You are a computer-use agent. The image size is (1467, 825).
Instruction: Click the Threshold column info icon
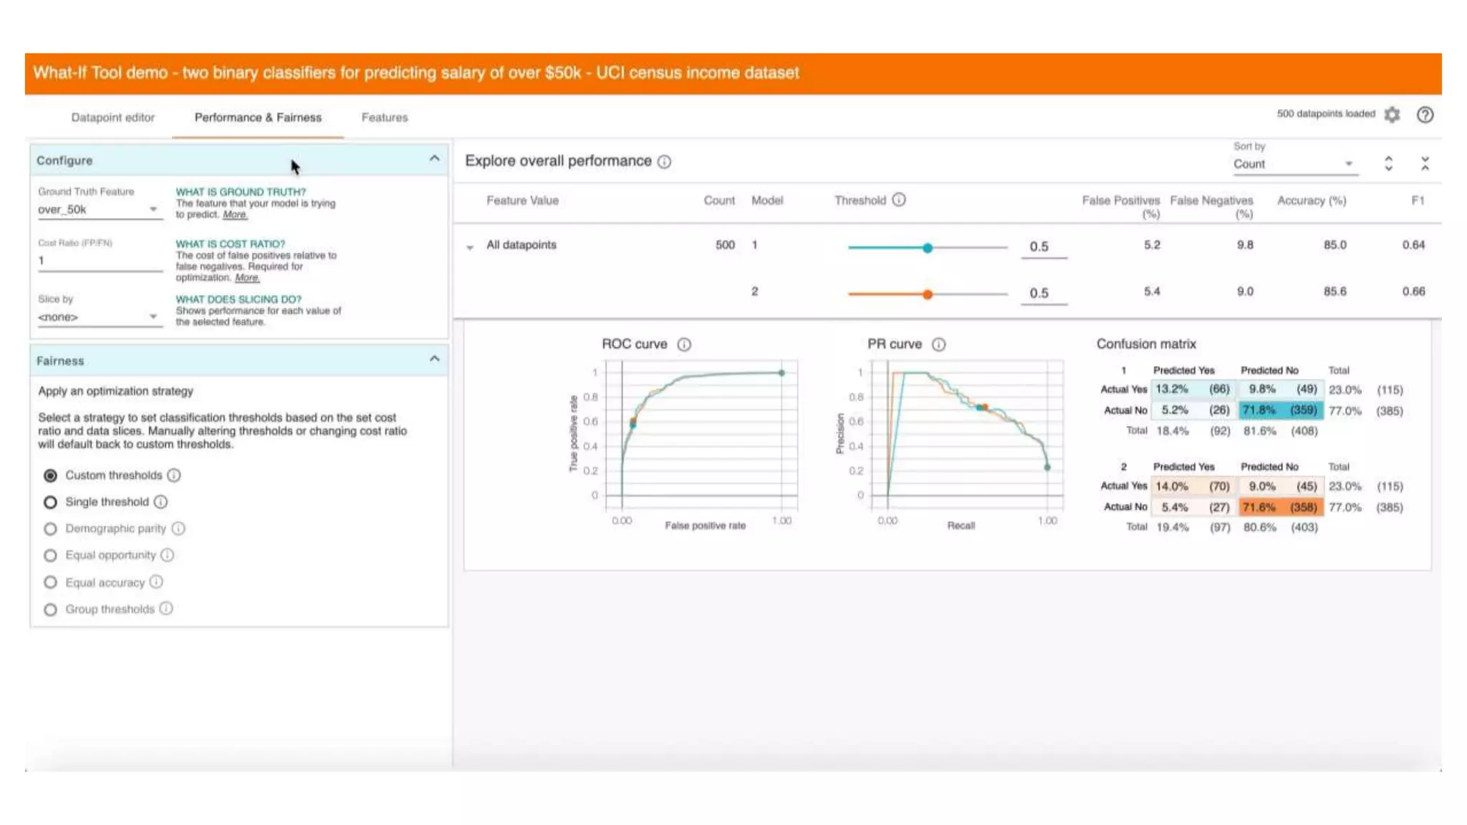click(899, 201)
